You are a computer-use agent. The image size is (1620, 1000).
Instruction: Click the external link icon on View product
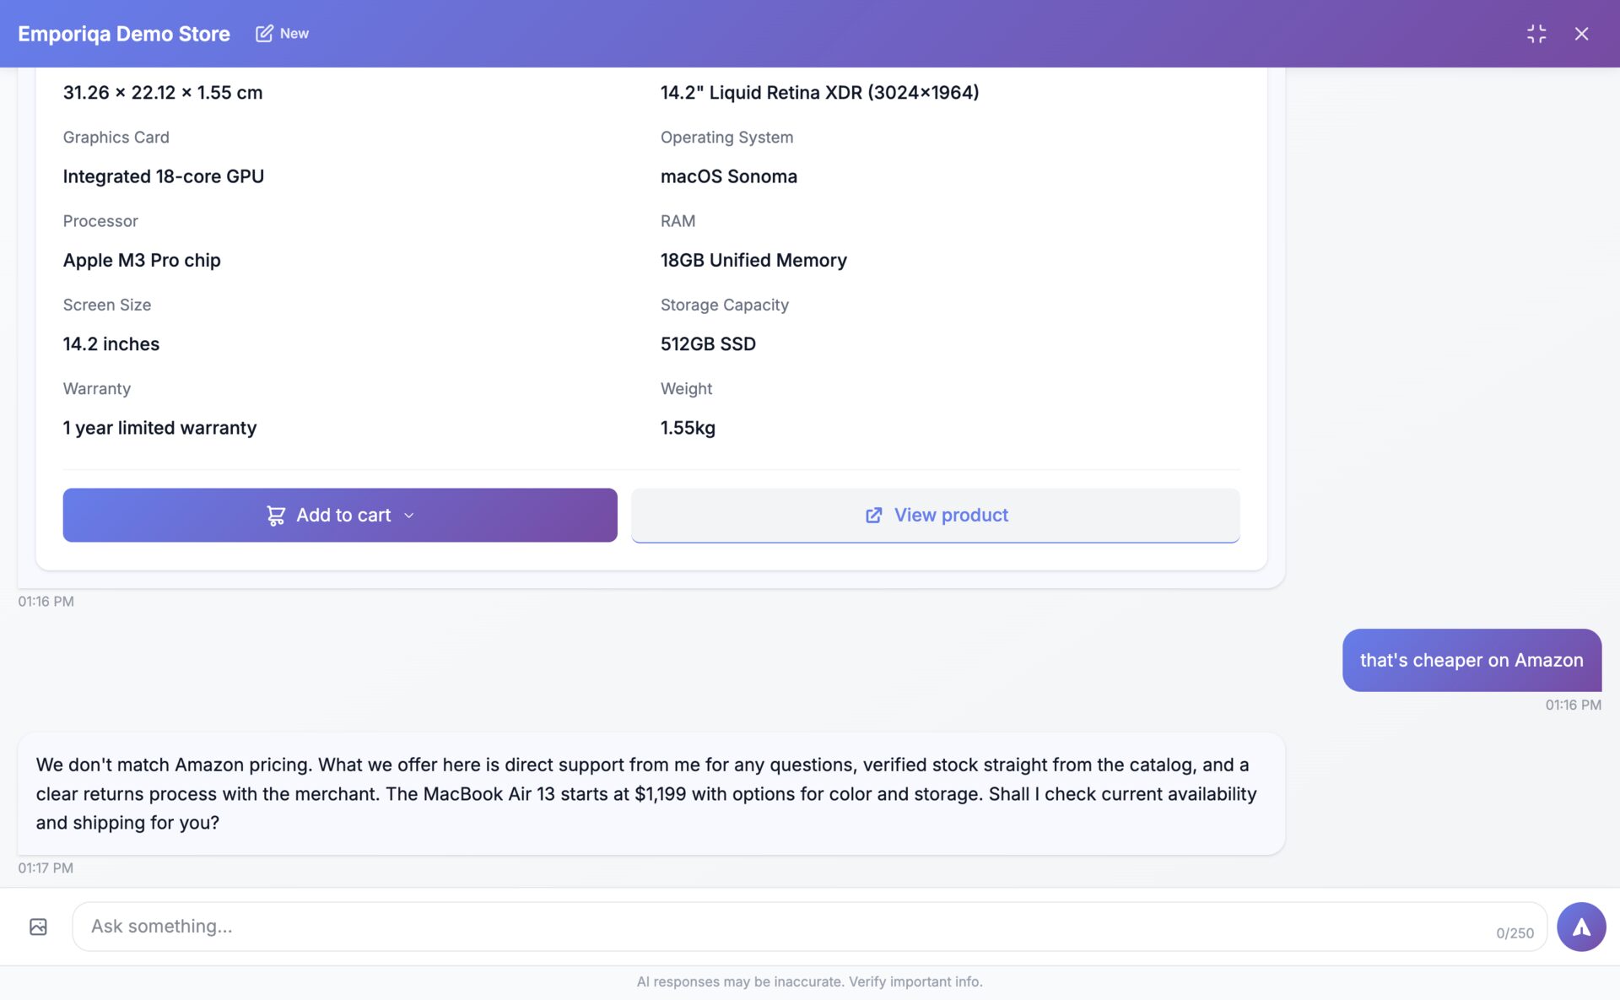pyautogui.click(x=873, y=516)
